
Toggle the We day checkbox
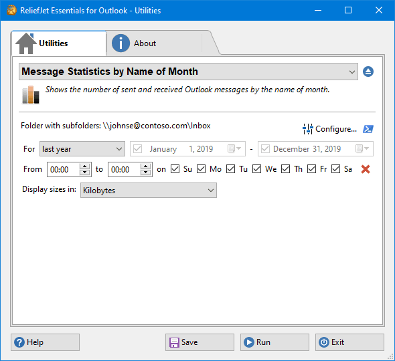click(x=256, y=169)
